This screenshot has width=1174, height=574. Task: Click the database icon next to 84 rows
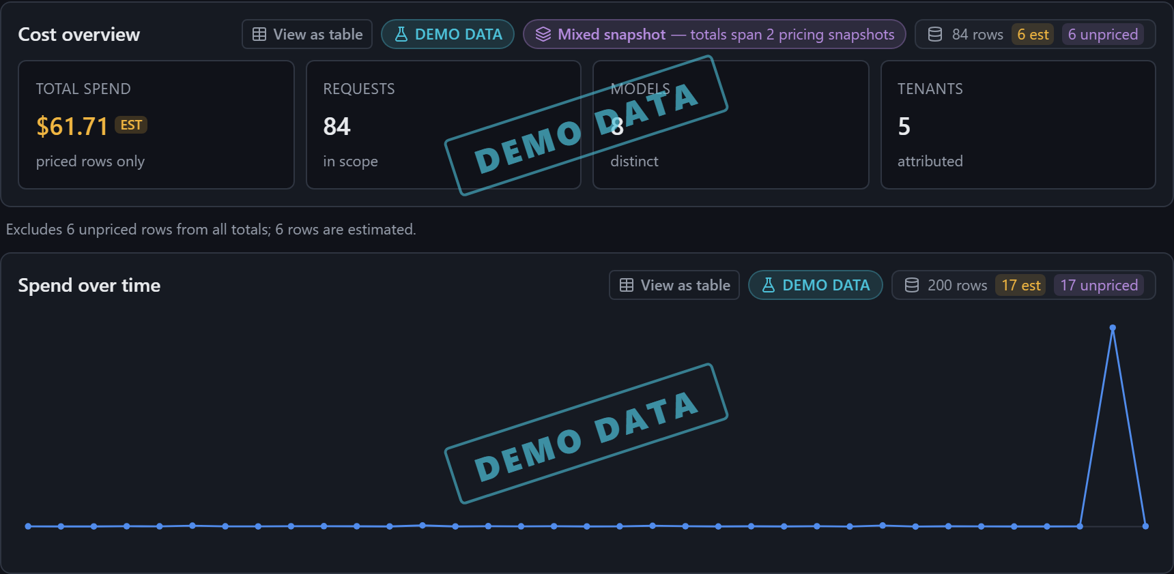coord(935,34)
